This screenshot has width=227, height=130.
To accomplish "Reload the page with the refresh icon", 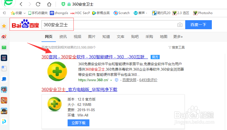I will [x=38, y=4].
